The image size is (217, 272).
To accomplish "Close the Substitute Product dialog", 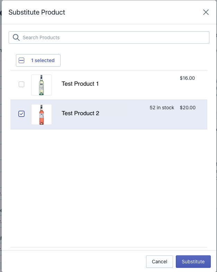I will pyautogui.click(x=206, y=12).
